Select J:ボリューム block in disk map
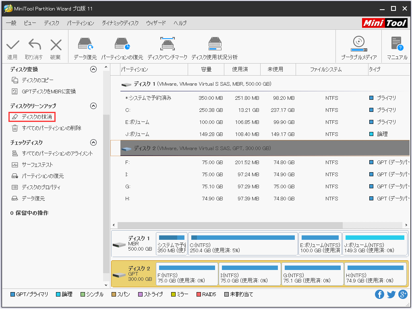Screen dimensions: 412x309 point(375,244)
